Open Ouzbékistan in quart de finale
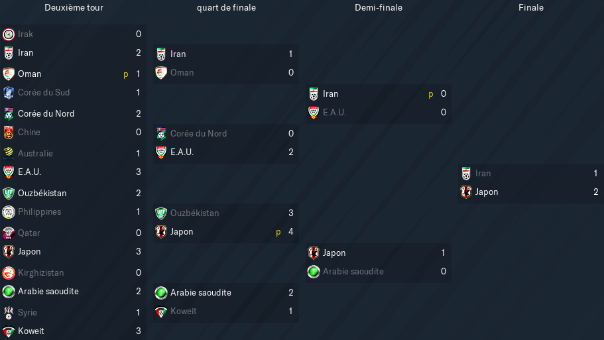This screenshot has width=604, height=340. [194, 213]
